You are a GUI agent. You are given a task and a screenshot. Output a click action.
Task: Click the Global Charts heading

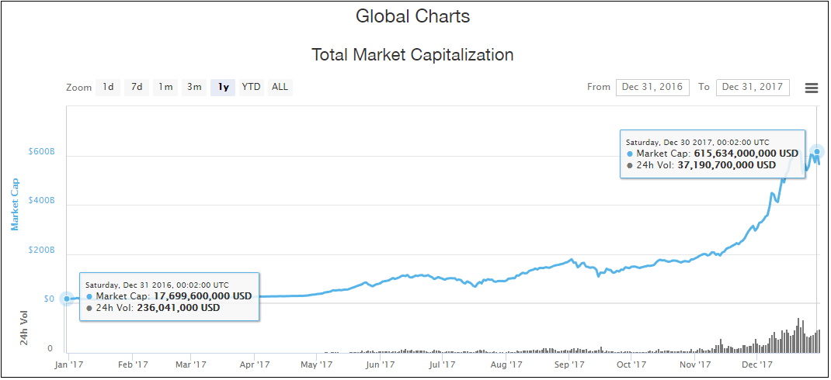[x=412, y=16]
